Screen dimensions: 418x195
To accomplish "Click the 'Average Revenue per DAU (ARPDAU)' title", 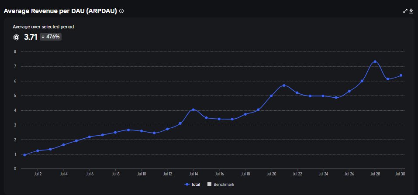I will pyautogui.click(x=61, y=11).
